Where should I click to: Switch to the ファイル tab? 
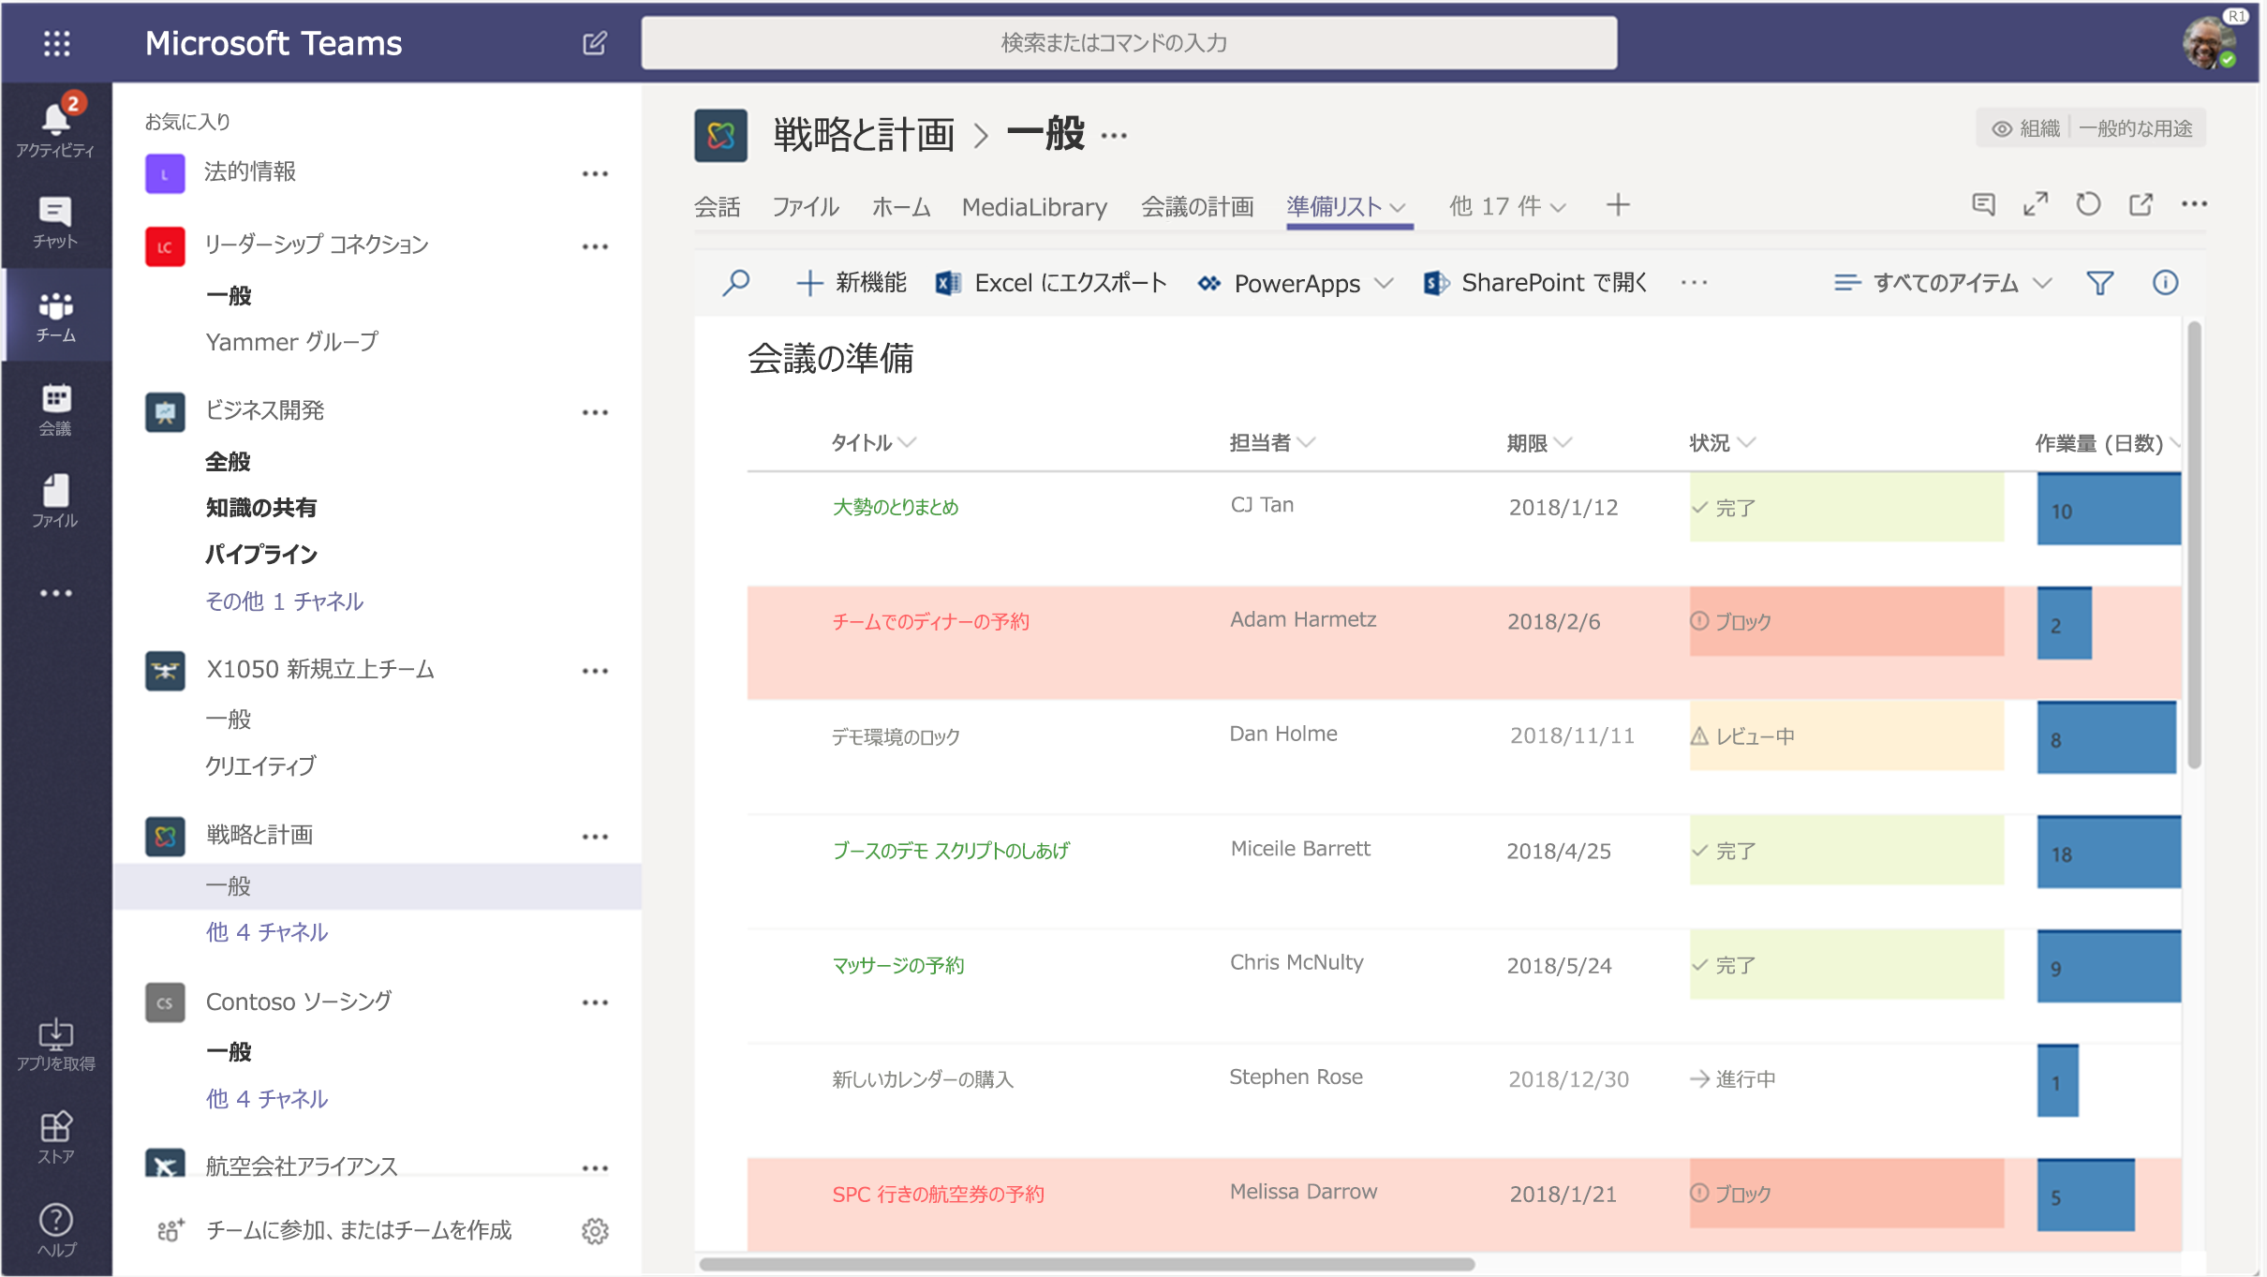coord(806,207)
